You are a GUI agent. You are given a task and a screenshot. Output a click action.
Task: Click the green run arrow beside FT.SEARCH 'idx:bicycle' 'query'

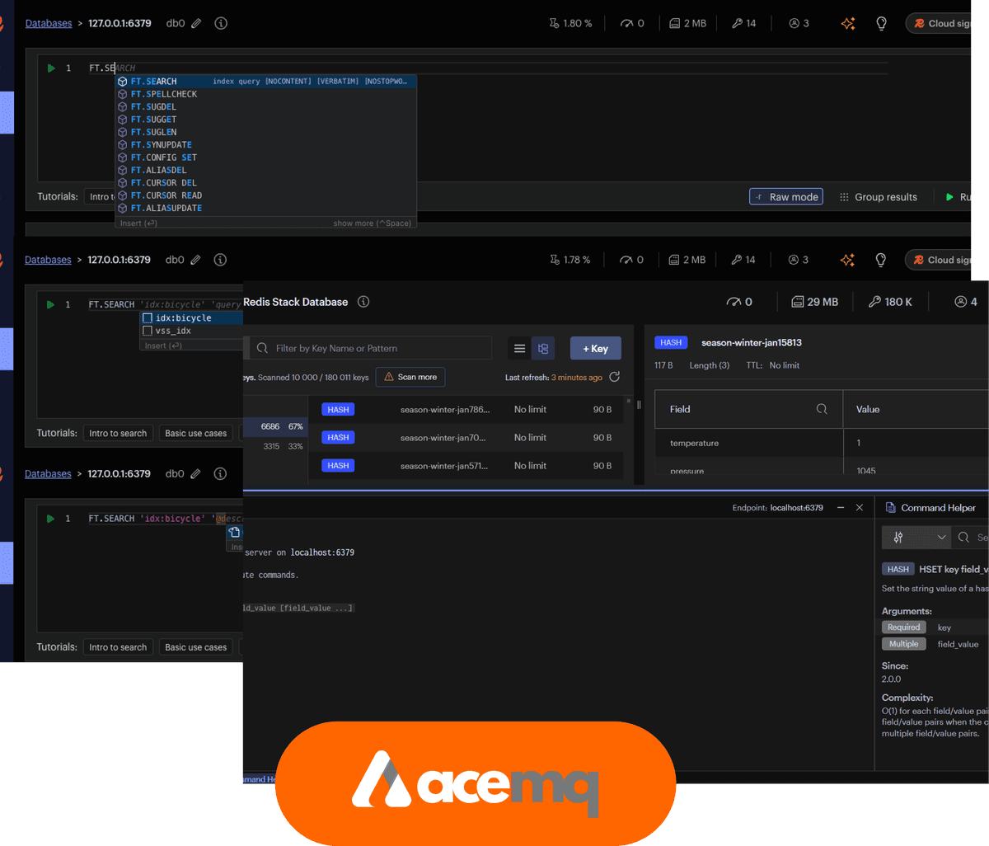coord(50,304)
